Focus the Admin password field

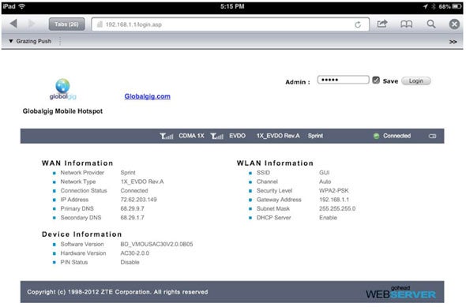point(344,80)
